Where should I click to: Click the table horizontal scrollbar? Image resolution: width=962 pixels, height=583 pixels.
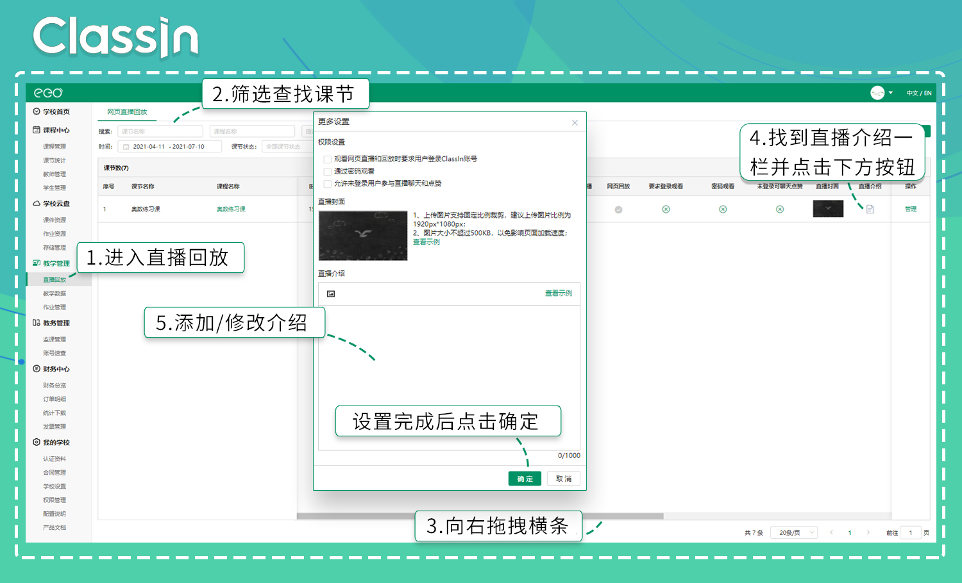pos(480,516)
